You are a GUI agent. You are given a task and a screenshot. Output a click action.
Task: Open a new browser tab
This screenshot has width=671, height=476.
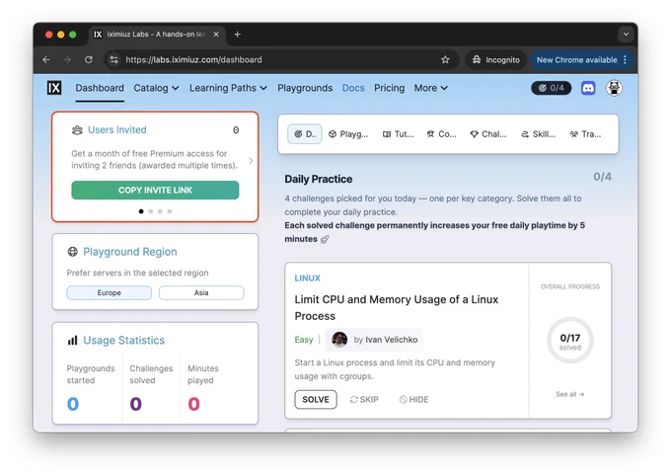237,35
